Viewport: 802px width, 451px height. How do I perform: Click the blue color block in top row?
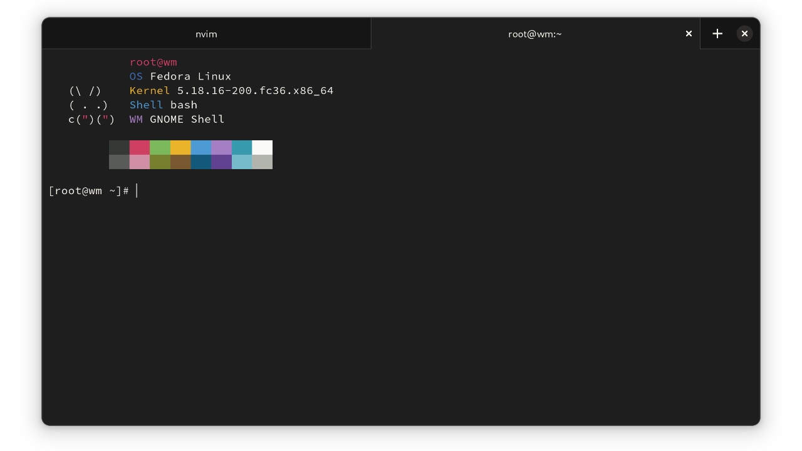click(201, 147)
